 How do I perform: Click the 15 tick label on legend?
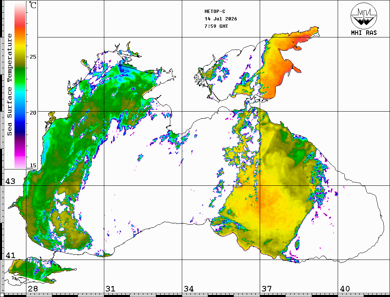(33, 165)
